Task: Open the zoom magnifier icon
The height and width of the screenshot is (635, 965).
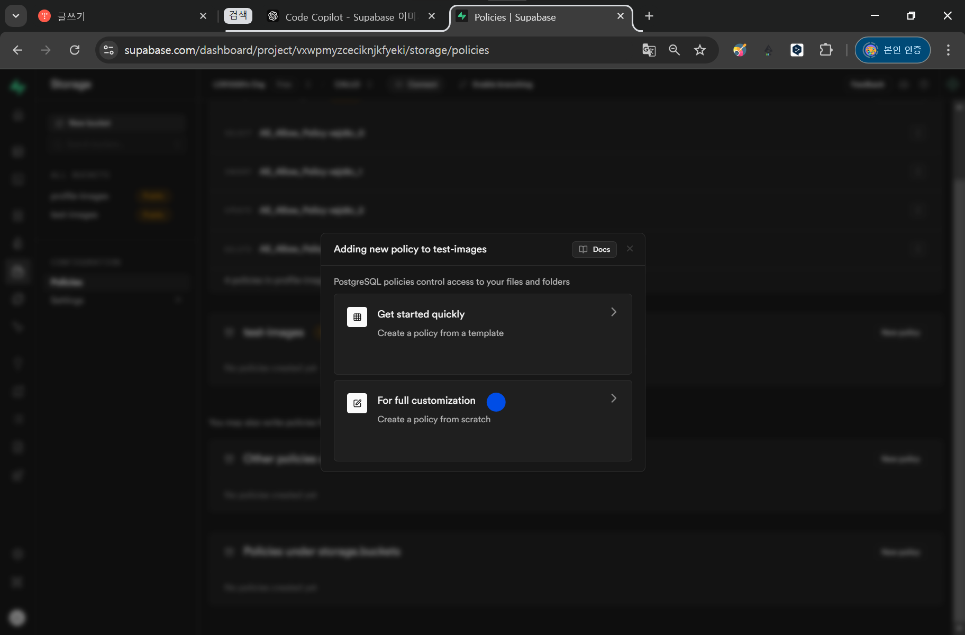Action: click(674, 50)
